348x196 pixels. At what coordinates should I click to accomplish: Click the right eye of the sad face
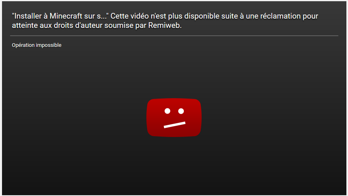181,111
